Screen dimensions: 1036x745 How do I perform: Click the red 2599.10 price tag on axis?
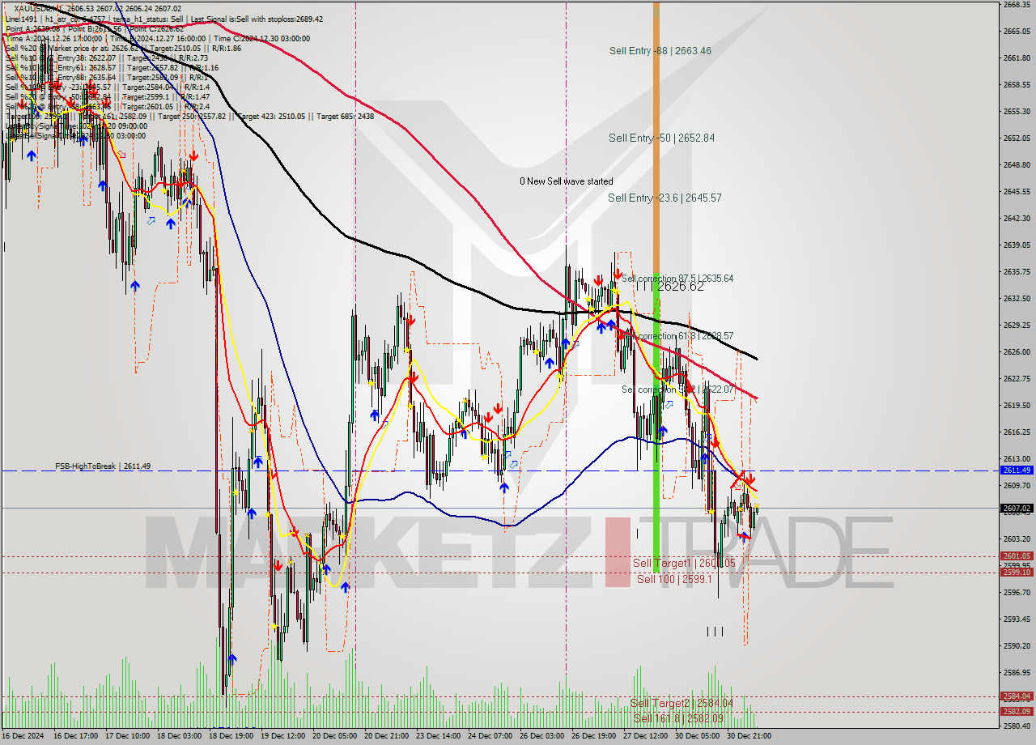pos(1017,572)
